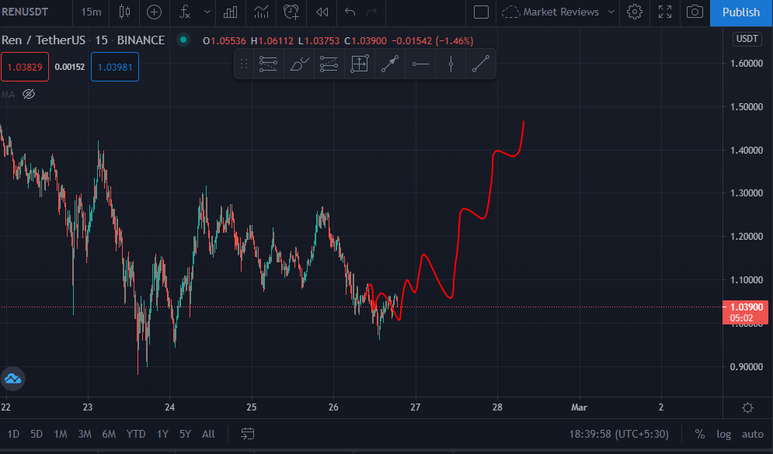Take a chart snapshot with camera
773x454 pixels.
695,12
